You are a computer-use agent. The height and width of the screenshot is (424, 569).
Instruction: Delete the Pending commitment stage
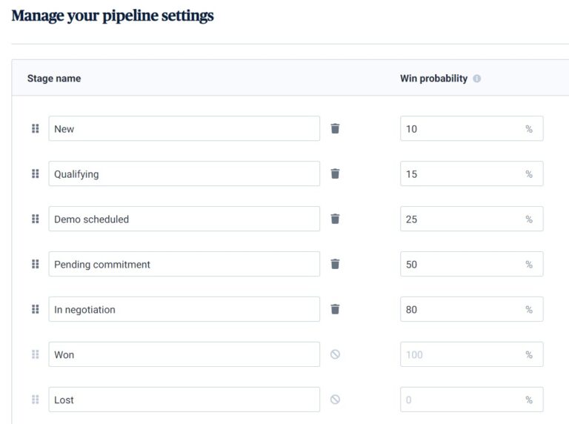[x=335, y=264]
